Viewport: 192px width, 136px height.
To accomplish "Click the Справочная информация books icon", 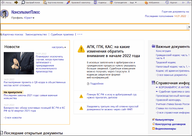I will click(153, 83).
